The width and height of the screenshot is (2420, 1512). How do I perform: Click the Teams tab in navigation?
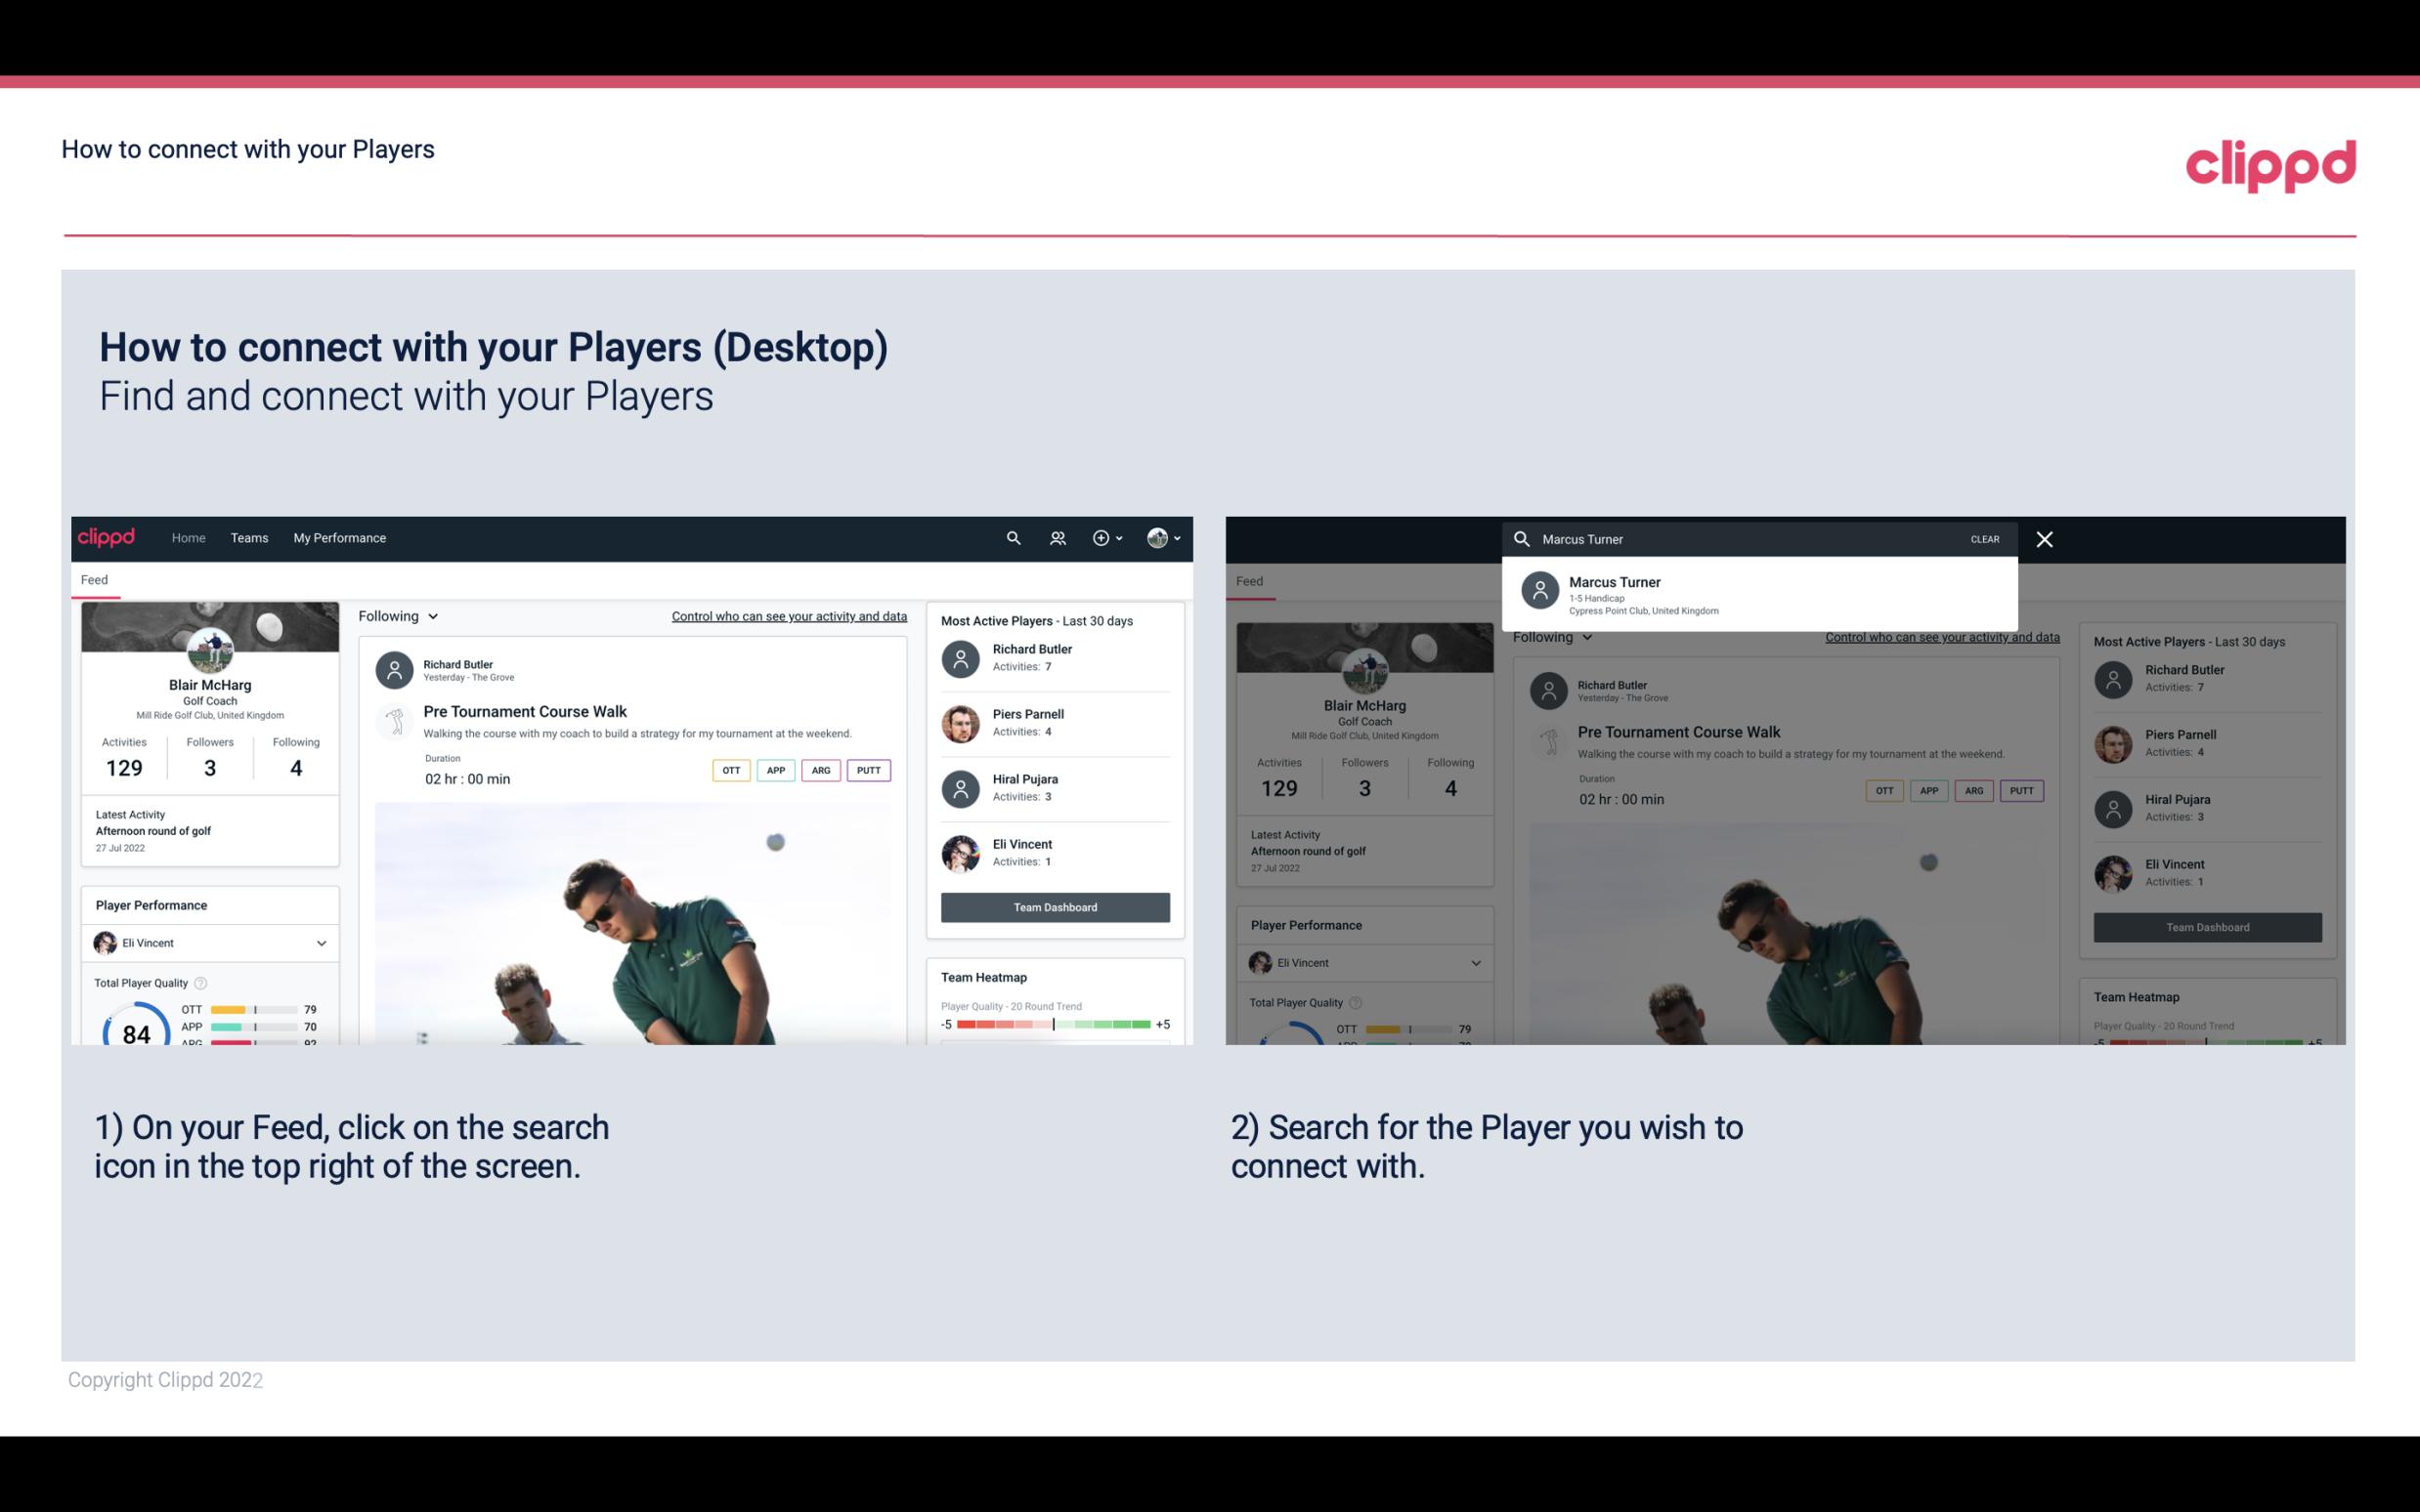click(251, 536)
